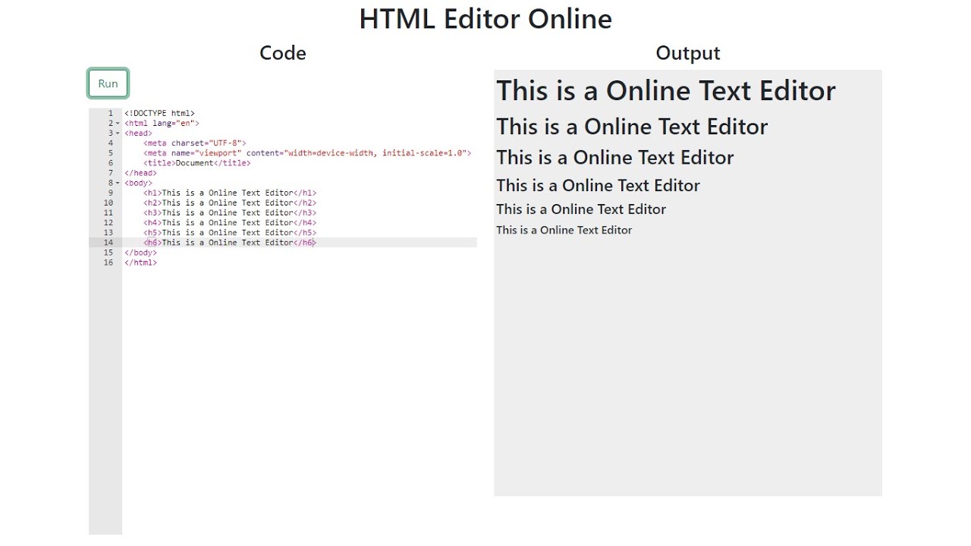Click the smallest h6 heading in Output
The height and width of the screenshot is (546, 971).
(x=564, y=230)
